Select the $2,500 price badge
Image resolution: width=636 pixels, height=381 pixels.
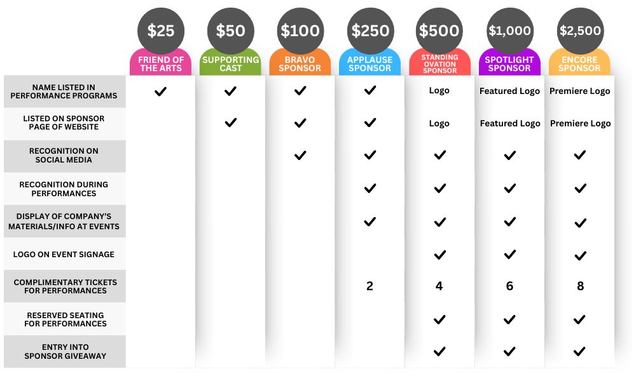[x=580, y=30]
